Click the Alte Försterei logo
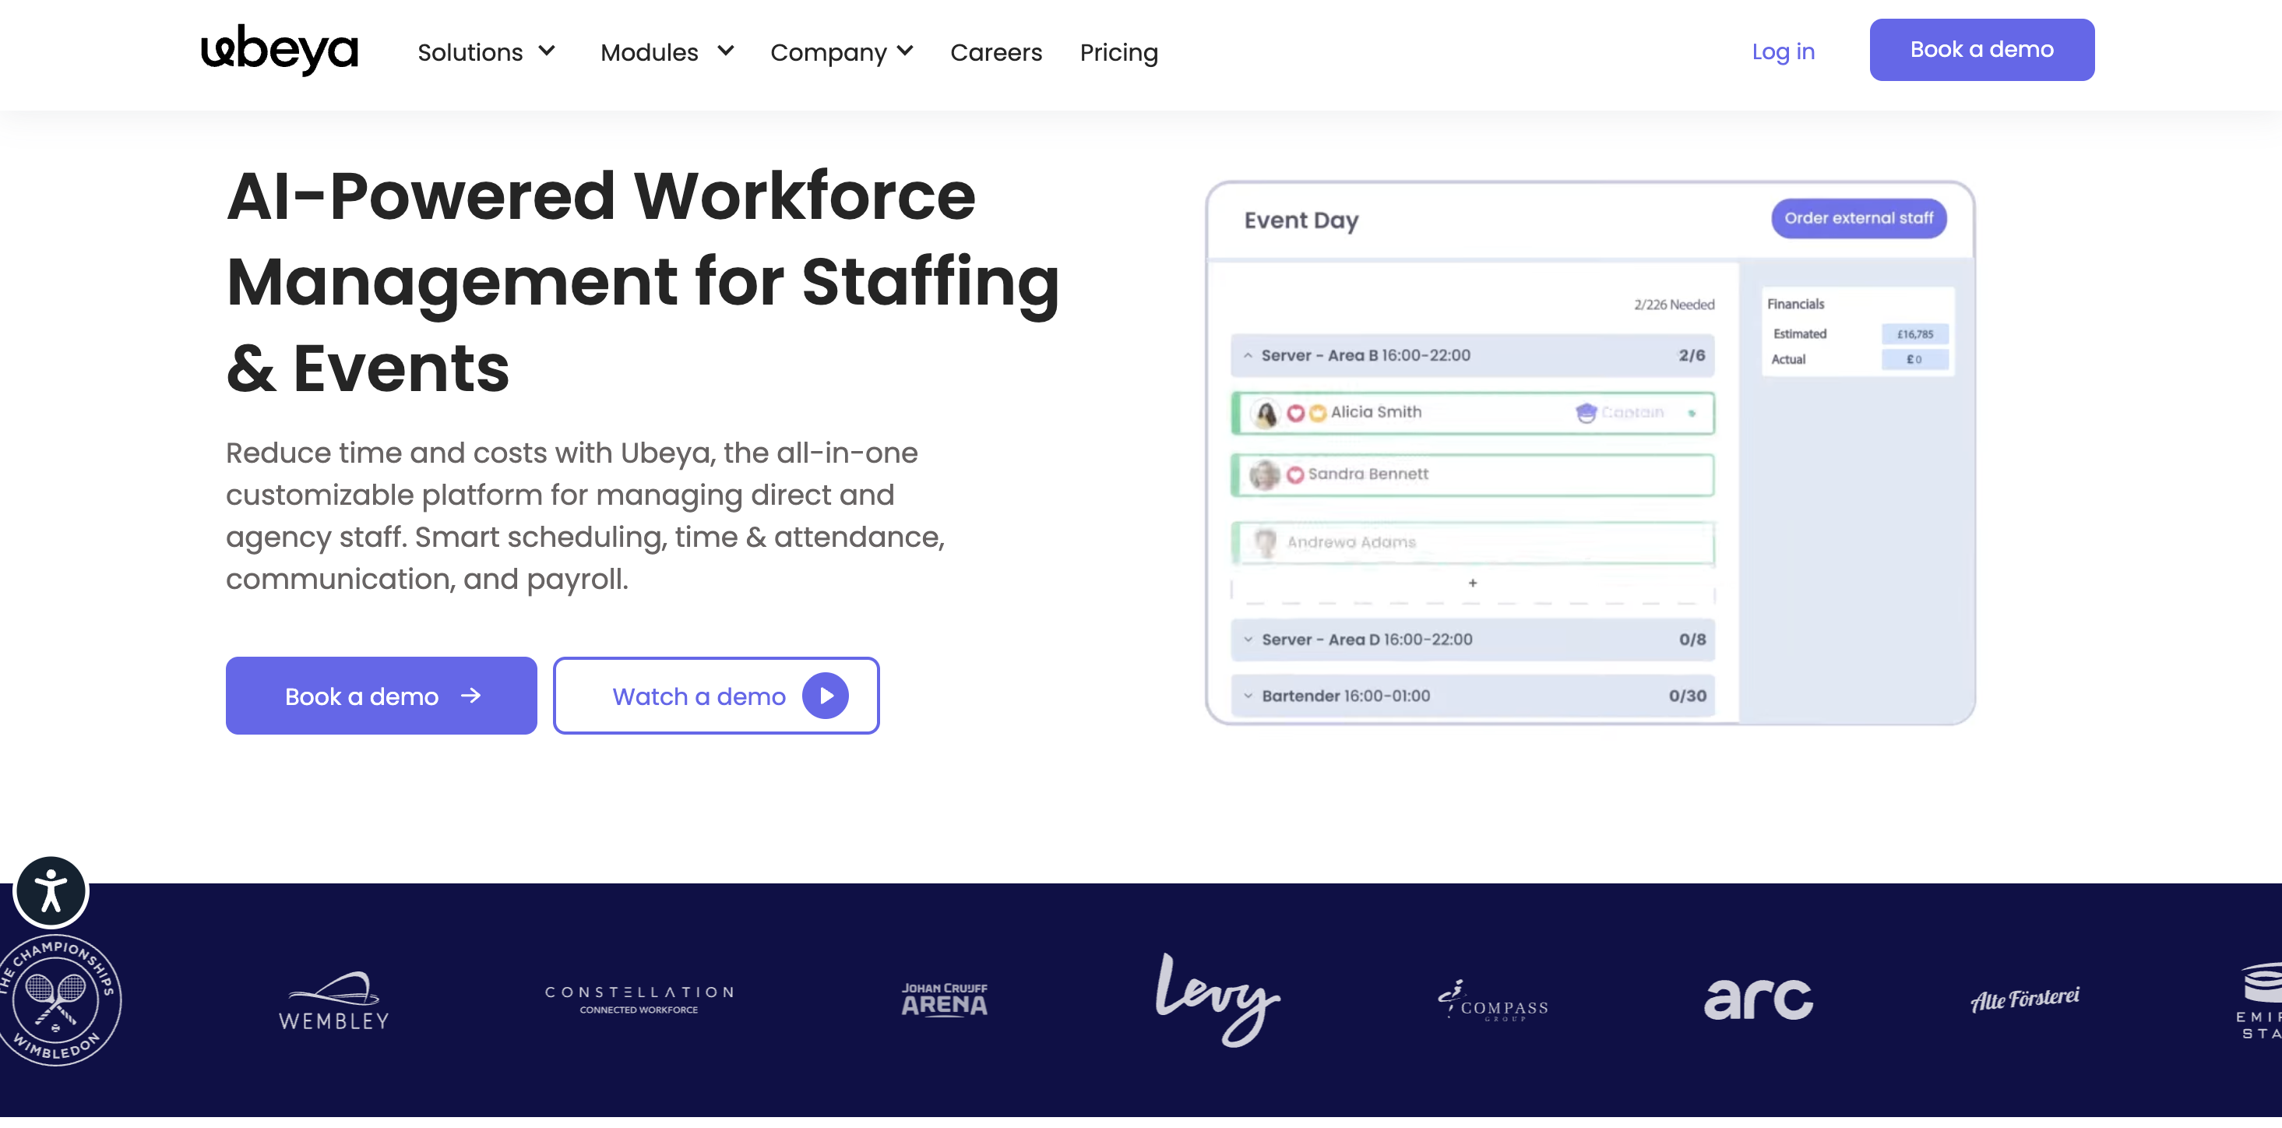 click(2024, 999)
